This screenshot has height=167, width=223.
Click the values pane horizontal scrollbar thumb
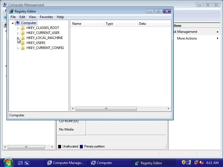pos(106,109)
